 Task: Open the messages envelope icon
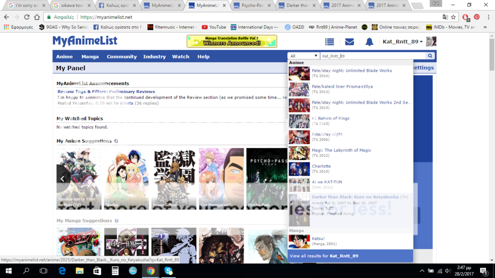[349, 42]
